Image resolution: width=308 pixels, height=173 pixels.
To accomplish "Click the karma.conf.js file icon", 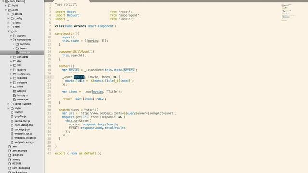I will (x=12, y=121).
